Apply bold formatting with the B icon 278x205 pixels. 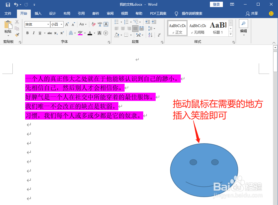27,33
